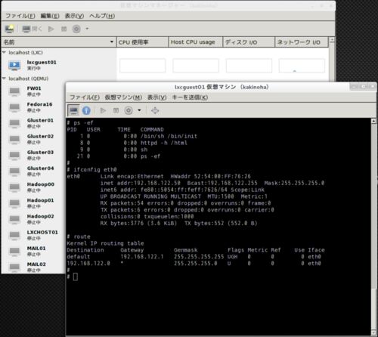378x337 pixels.
Task: Sort by ネットワーク I/O column header
Action: point(302,42)
